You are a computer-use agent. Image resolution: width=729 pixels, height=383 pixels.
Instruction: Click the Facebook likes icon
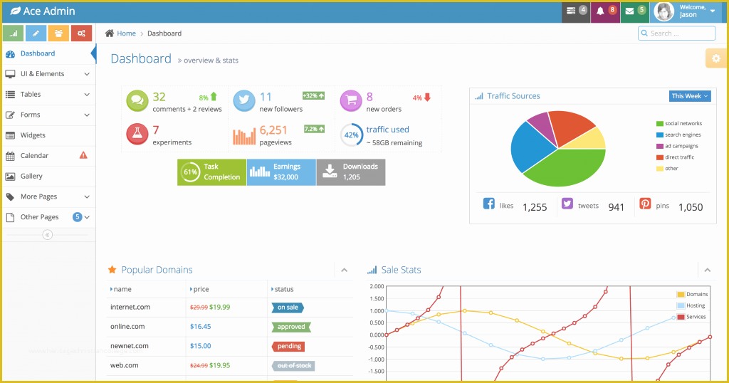point(488,204)
